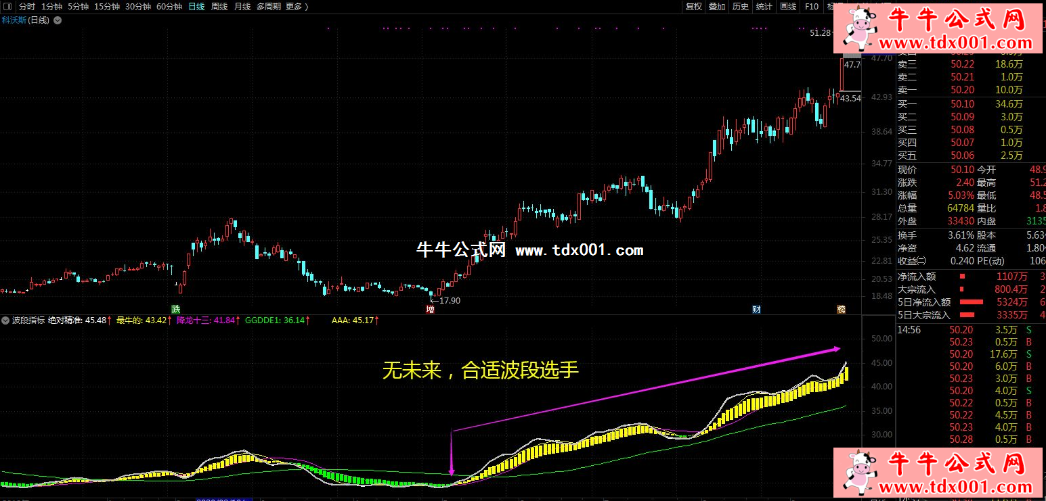Click the 复权 toolbar button
This screenshot has height=501, width=1046.
tap(694, 7)
